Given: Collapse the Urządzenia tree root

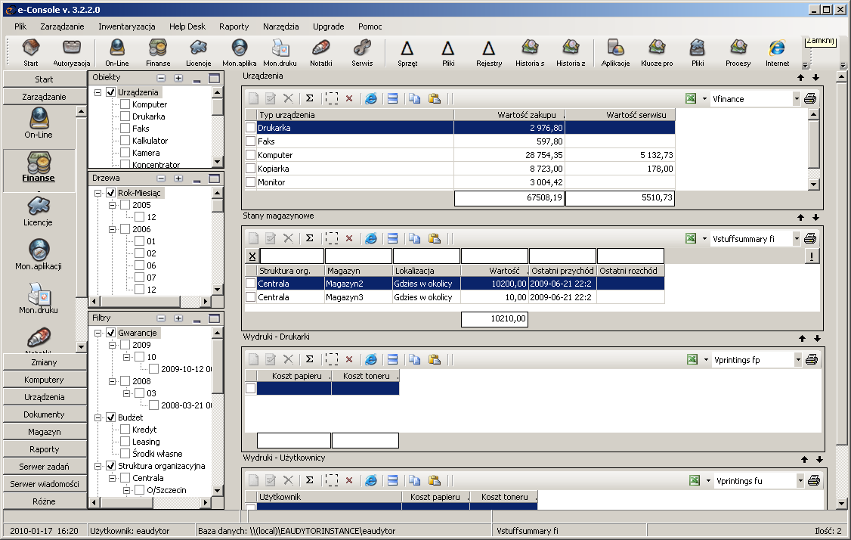Looking at the screenshot, I should (98, 92).
